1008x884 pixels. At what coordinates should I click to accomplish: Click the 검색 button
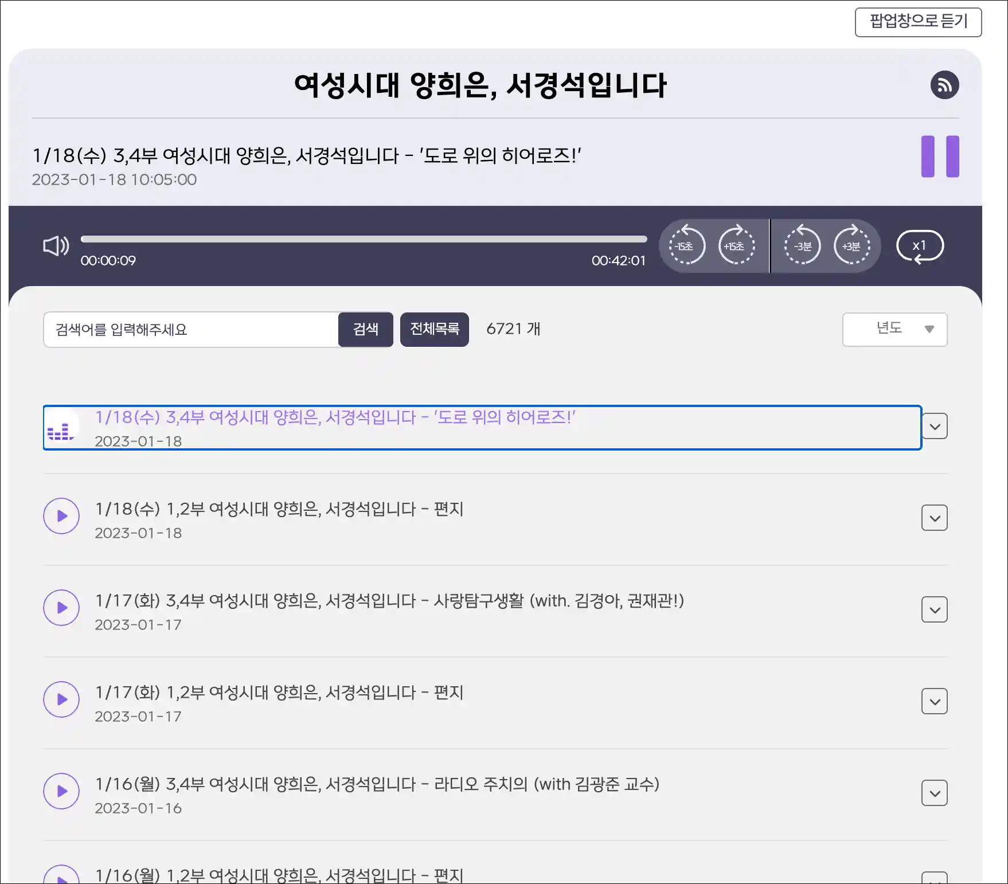(365, 330)
